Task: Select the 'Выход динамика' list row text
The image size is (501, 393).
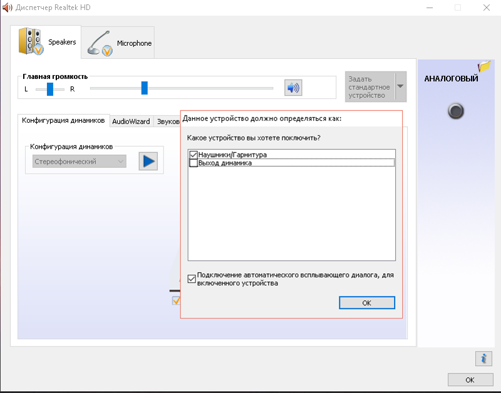Action: tap(225, 163)
